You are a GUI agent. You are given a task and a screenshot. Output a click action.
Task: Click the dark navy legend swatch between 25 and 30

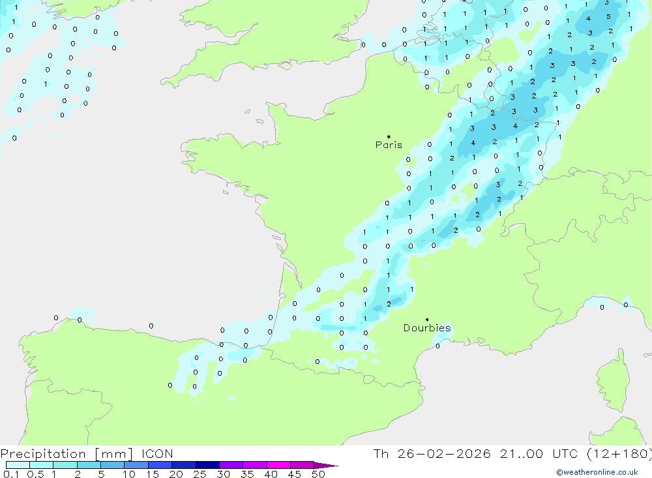click(x=207, y=465)
